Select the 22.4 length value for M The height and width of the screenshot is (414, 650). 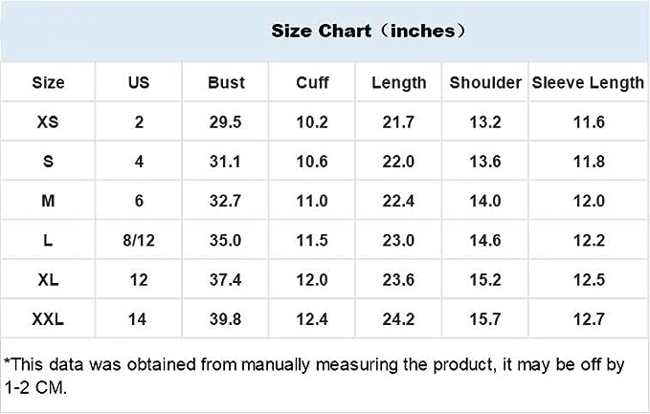(398, 201)
